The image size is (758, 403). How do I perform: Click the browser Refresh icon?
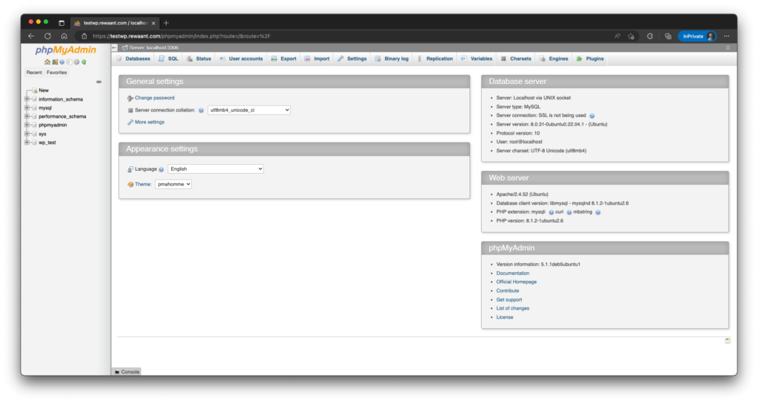pos(47,36)
